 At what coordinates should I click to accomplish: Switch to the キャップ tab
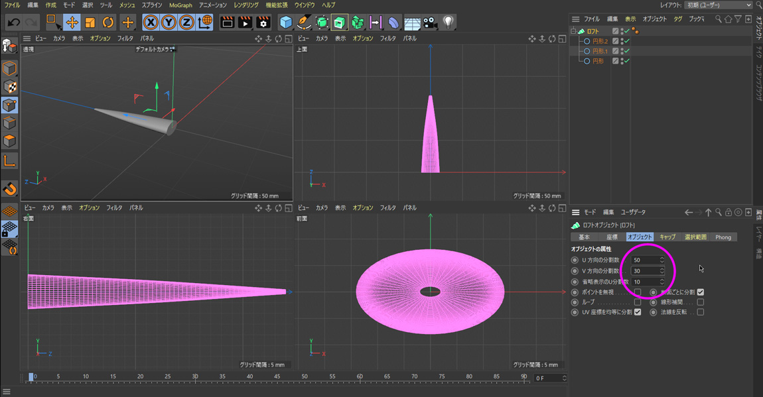point(667,237)
